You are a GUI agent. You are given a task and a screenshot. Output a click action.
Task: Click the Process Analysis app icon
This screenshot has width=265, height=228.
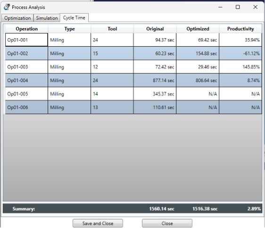click(x=7, y=7)
